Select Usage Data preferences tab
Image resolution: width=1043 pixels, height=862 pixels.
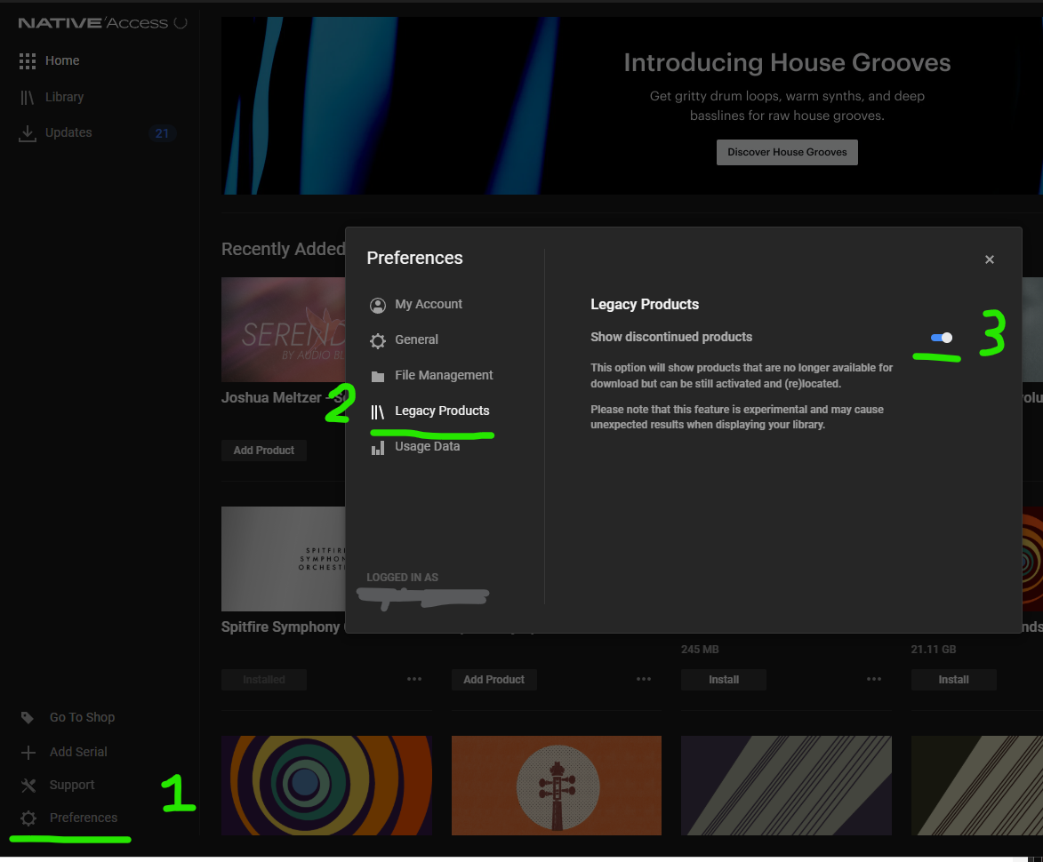point(427,446)
